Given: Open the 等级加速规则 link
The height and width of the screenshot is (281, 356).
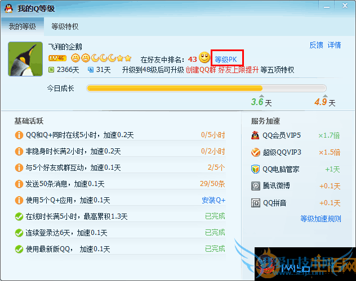Looking at the screenshot, I should [321, 219].
